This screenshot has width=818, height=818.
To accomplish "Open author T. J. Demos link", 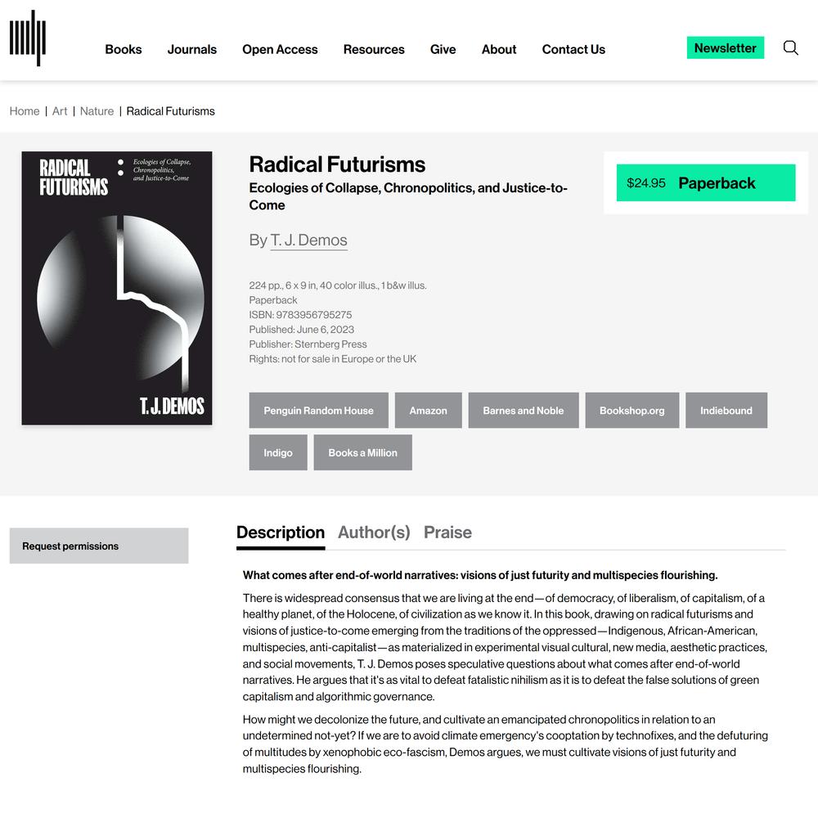I will click(x=308, y=240).
